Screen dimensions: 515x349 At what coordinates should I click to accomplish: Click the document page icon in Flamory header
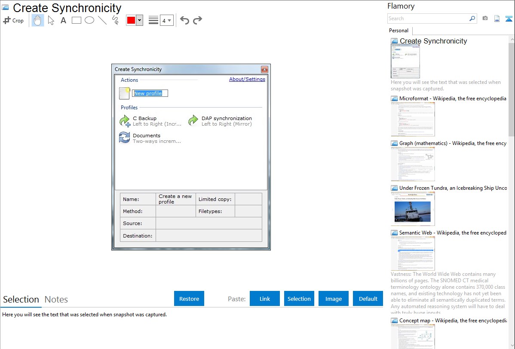point(497,19)
